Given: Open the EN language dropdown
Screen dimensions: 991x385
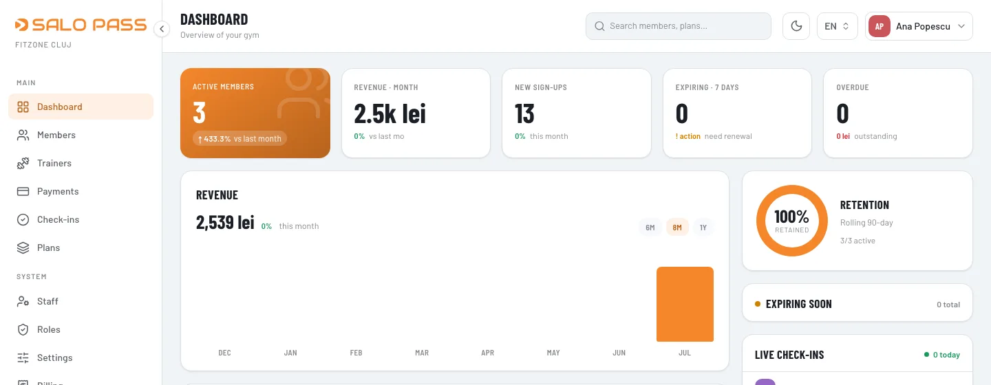Looking at the screenshot, I should point(838,26).
